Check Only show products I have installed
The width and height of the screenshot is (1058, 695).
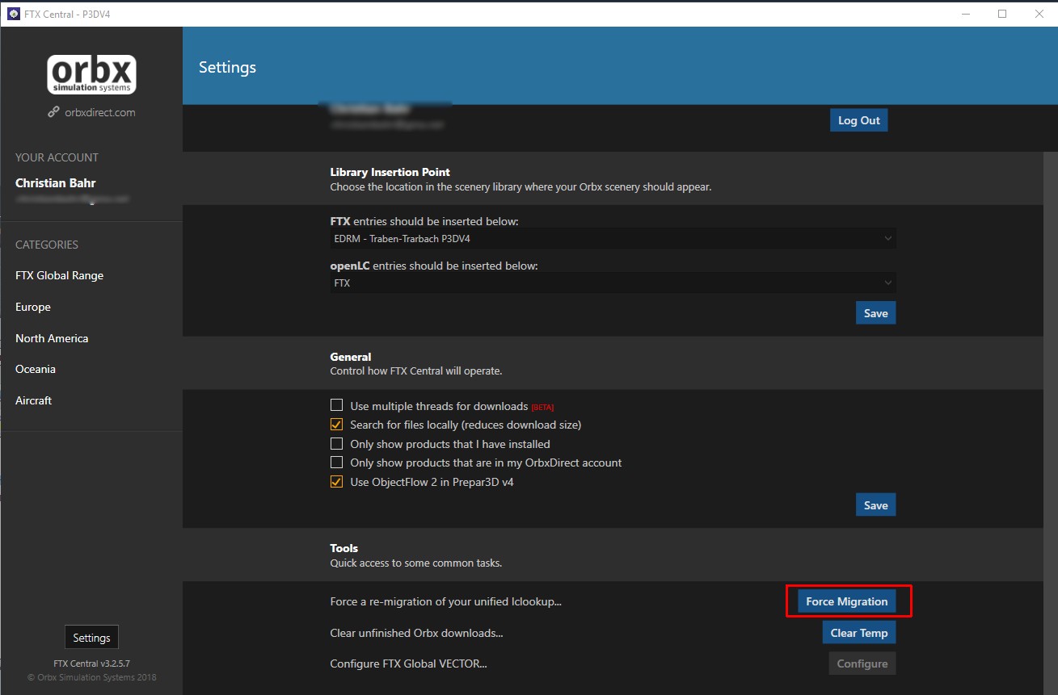click(337, 444)
